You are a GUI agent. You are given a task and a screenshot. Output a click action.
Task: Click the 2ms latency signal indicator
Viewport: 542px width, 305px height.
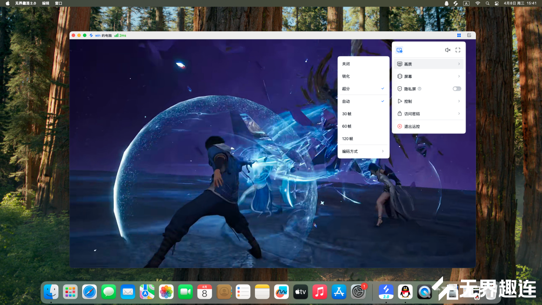point(120,36)
